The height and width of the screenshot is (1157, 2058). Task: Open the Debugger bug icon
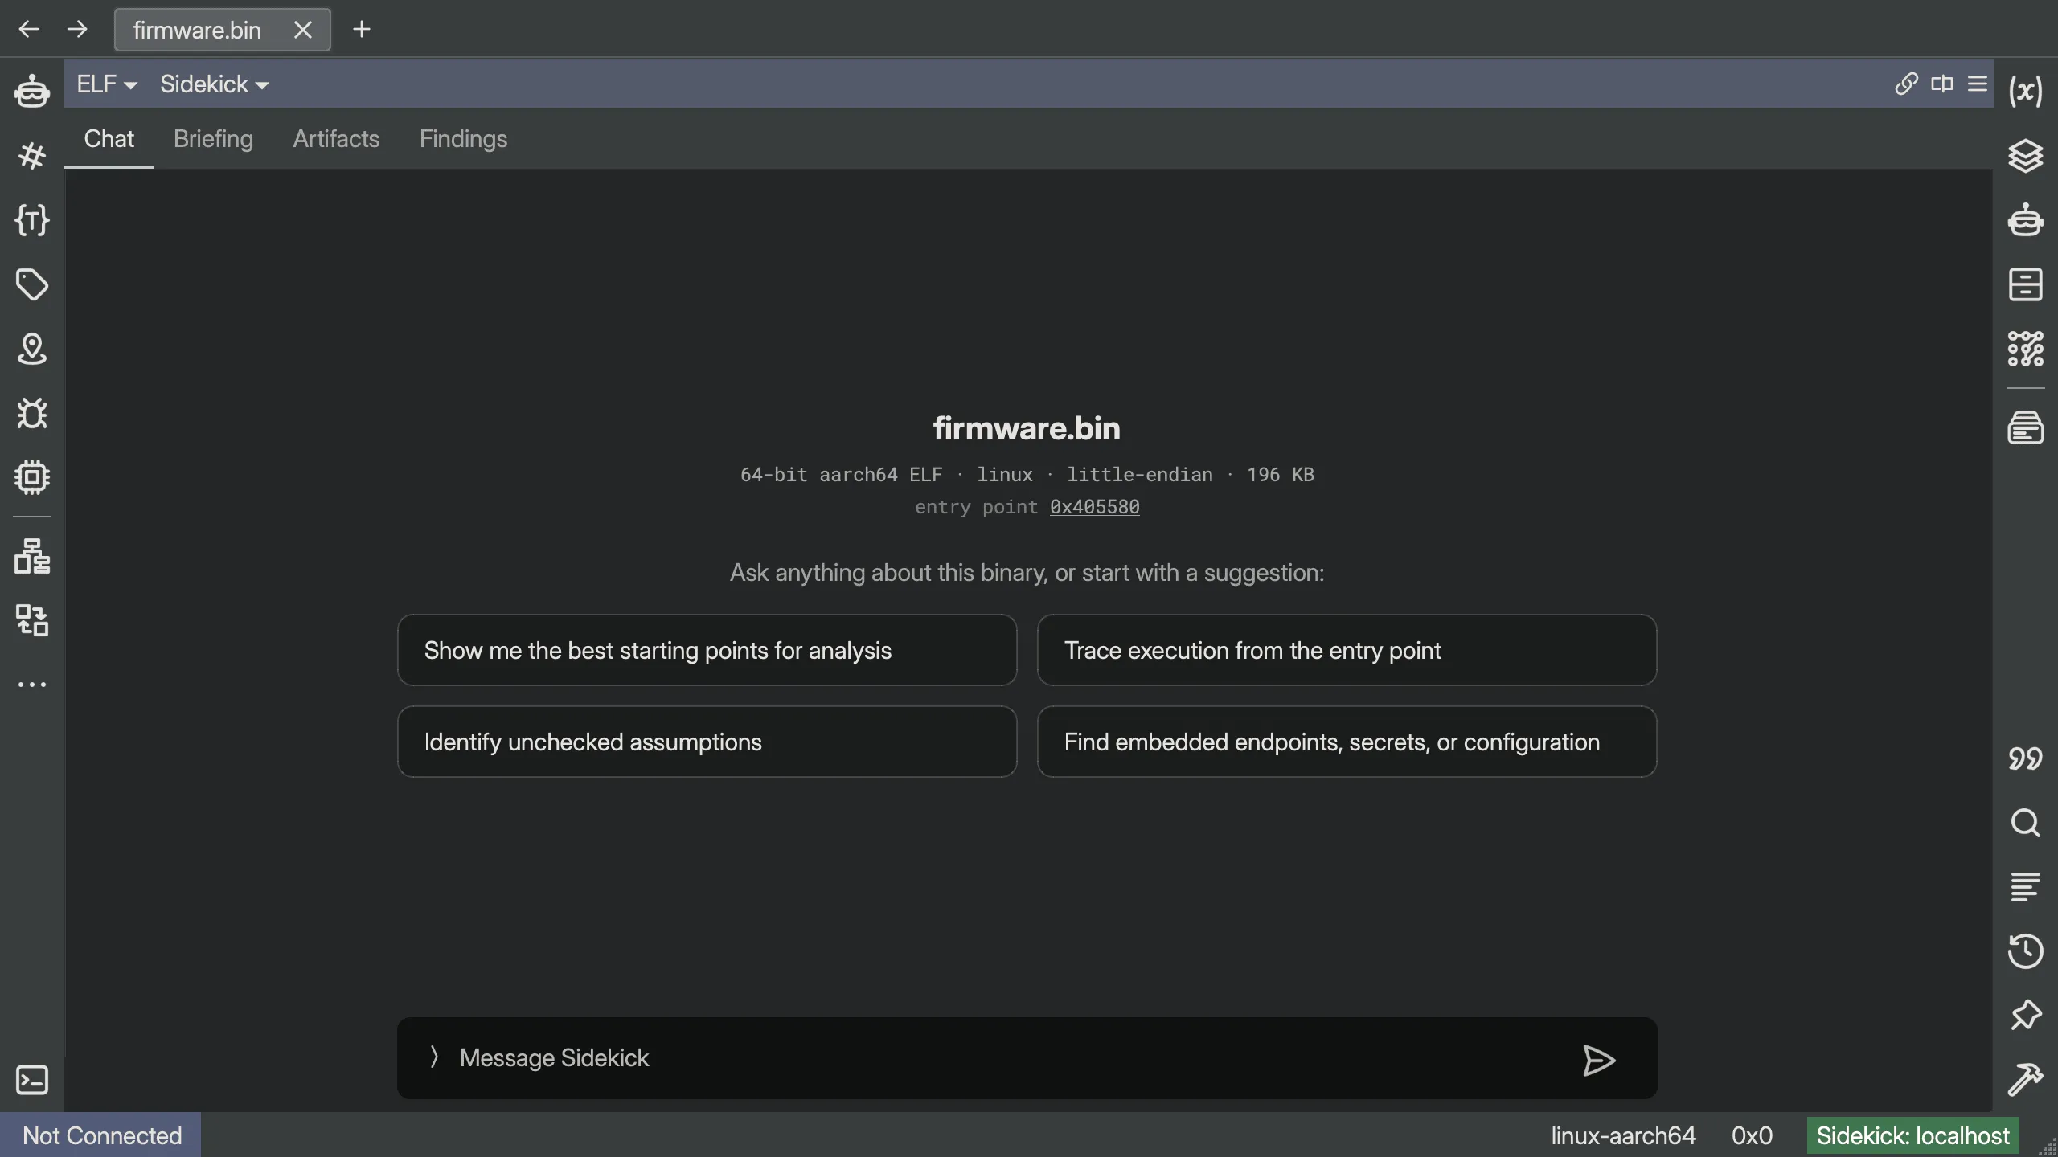[32, 413]
